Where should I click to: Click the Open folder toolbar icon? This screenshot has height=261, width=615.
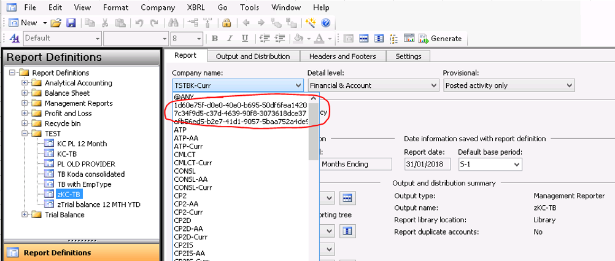56,23
